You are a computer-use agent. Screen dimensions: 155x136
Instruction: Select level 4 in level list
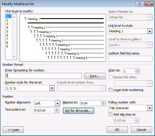9,28
